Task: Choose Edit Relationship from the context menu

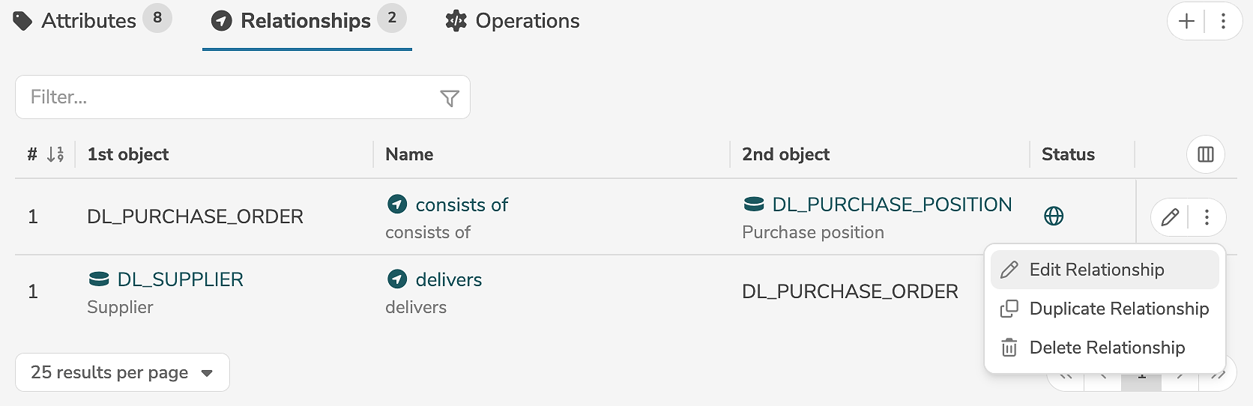Action: pyautogui.click(x=1096, y=270)
